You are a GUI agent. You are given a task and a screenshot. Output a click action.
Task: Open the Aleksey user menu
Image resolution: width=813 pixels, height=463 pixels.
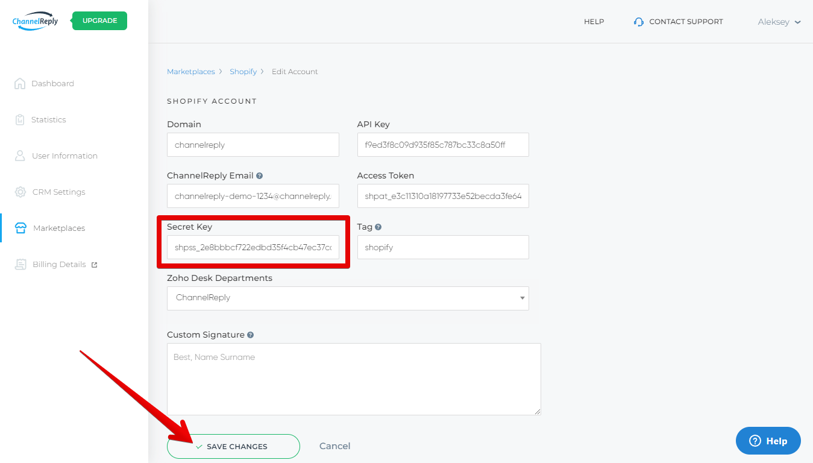(779, 22)
